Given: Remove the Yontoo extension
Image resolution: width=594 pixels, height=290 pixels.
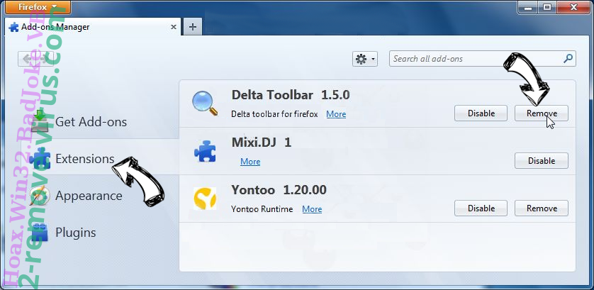Looking at the screenshot, I should tap(541, 208).
